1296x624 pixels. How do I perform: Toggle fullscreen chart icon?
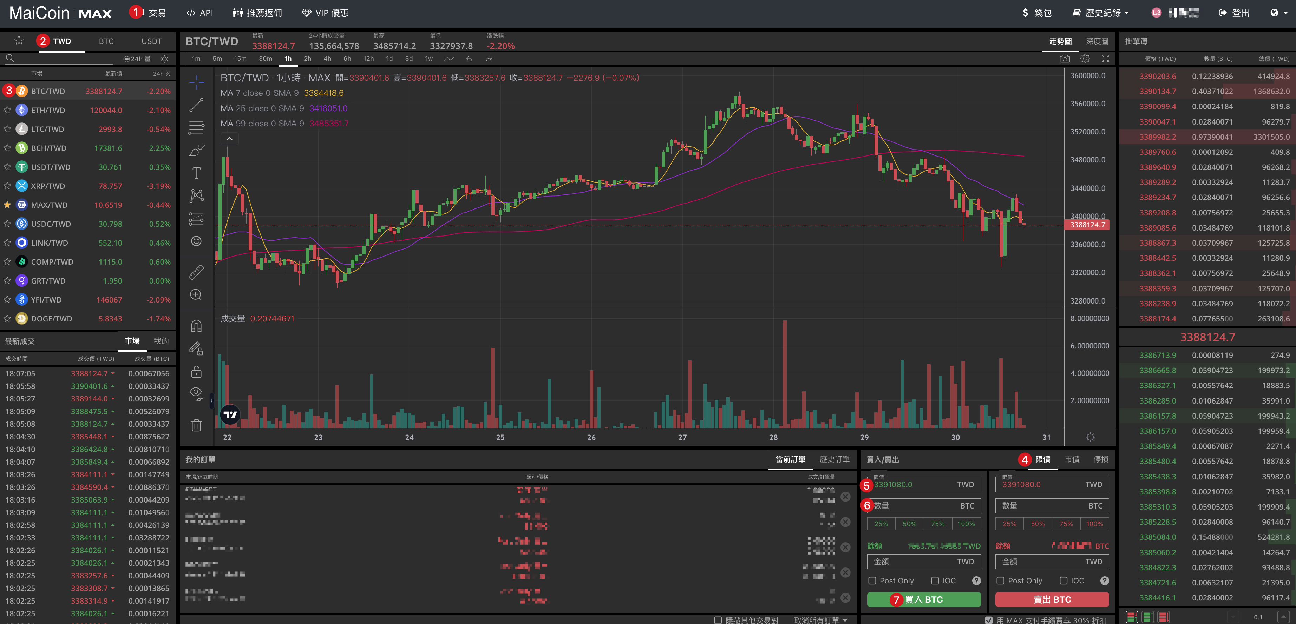point(1105,59)
